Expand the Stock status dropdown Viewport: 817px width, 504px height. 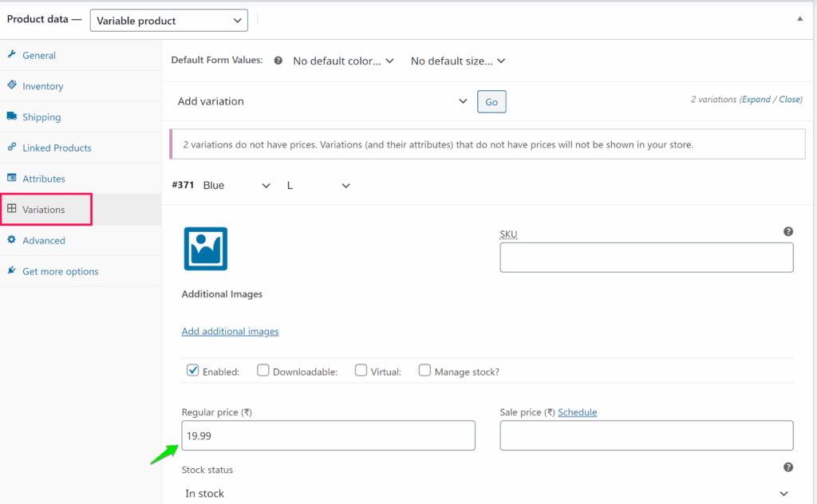(x=487, y=494)
